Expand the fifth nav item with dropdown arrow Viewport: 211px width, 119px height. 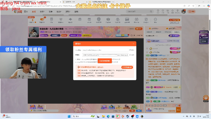click(x=59, y=12)
